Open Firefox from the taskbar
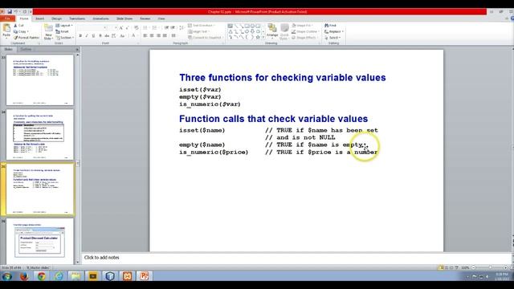The height and width of the screenshot is (289, 514). pos(24,276)
